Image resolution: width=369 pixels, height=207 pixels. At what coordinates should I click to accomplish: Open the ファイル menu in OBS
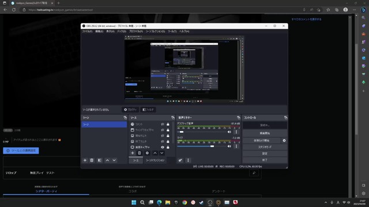coord(87,31)
